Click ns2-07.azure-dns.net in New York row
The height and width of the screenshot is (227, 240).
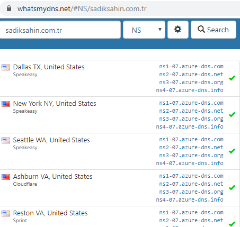click(191, 111)
